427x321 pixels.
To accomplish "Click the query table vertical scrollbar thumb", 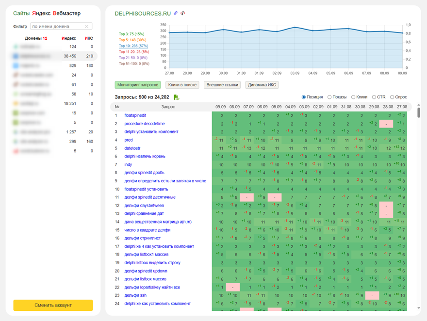I will point(419,112).
